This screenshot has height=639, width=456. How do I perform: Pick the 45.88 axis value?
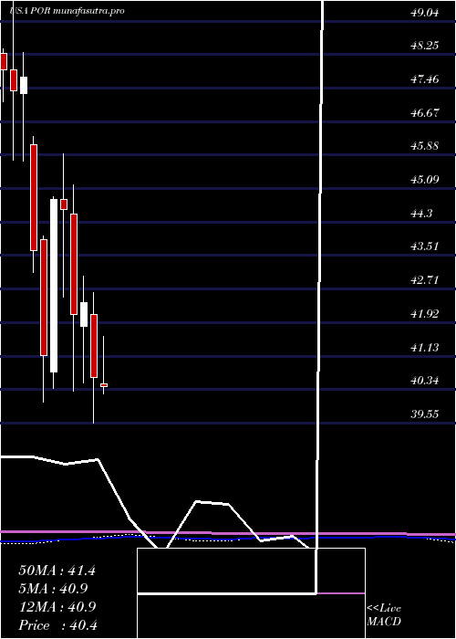pyautogui.click(x=424, y=146)
